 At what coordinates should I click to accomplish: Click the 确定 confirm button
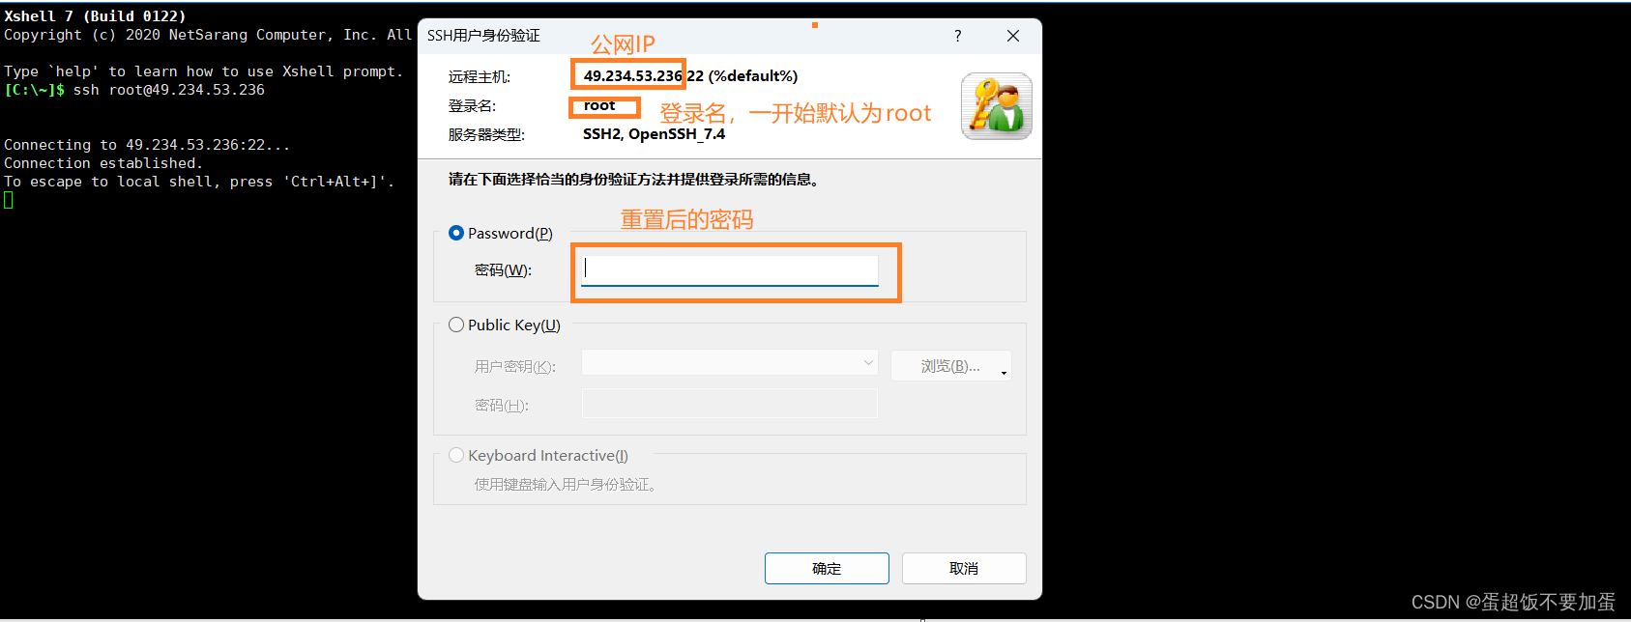coord(827,568)
